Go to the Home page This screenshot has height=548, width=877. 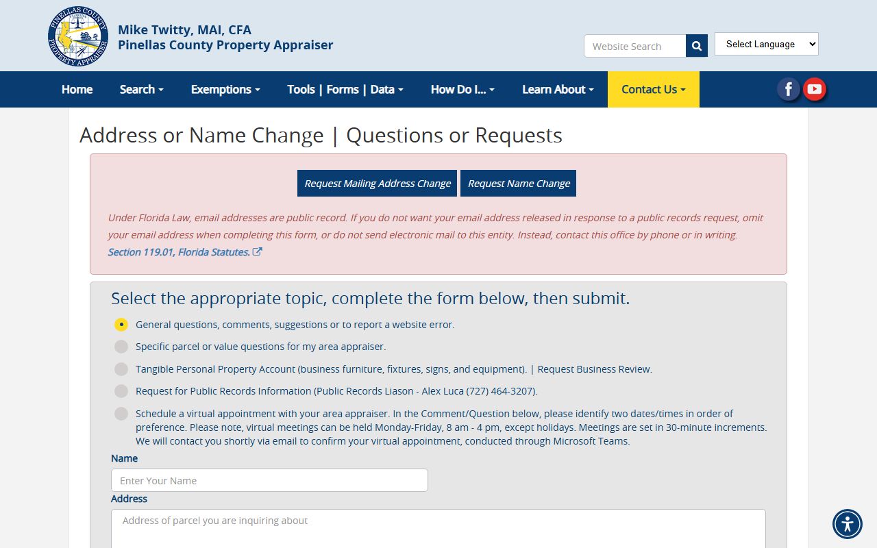77,89
